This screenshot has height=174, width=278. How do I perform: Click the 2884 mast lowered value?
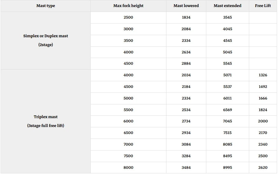[x=186, y=63]
